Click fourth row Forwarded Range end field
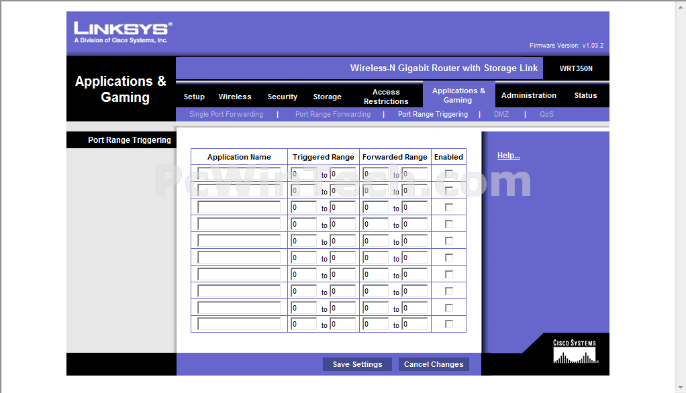This screenshot has width=686, height=393. click(414, 224)
